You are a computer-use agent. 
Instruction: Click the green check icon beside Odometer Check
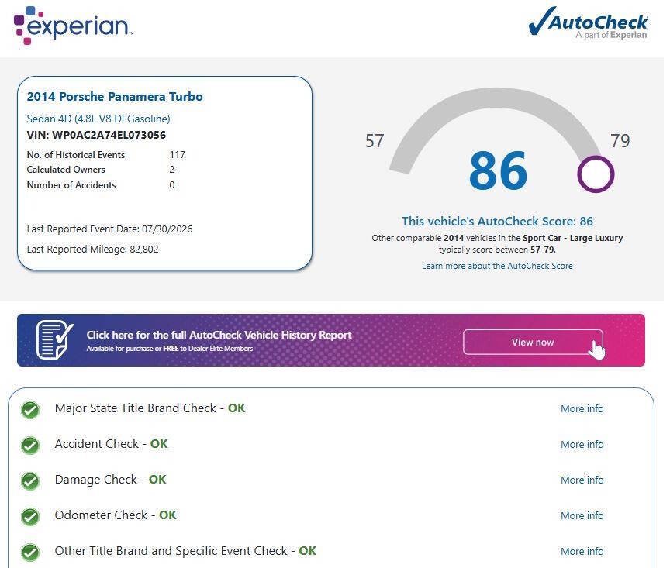30,517
